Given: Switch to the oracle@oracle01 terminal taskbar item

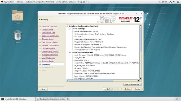Looking at the screenshot, I should [x=17, y=99].
